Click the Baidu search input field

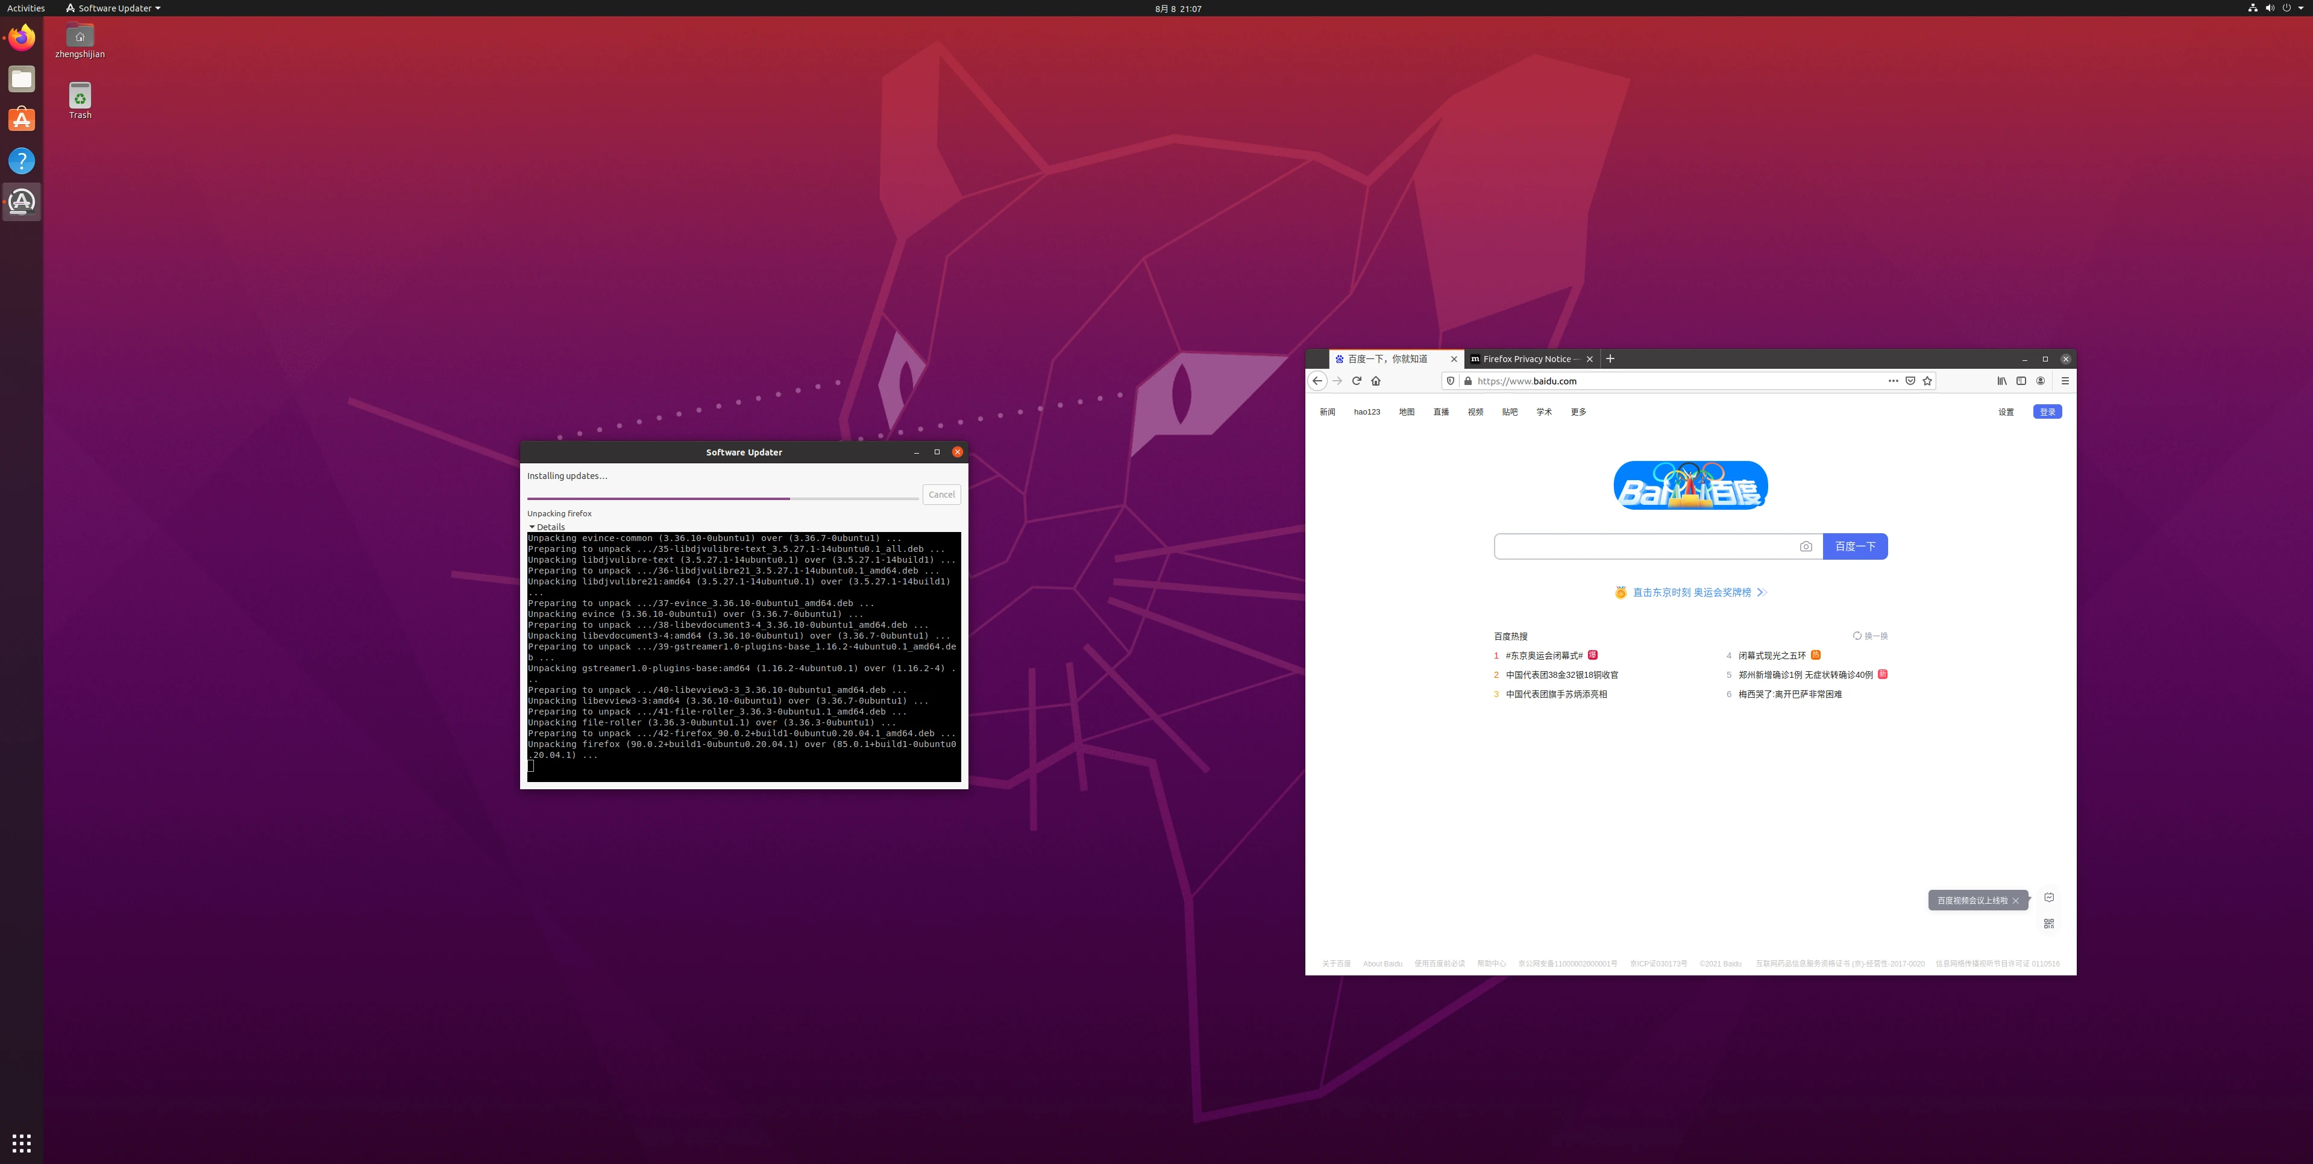(x=1643, y=546)
